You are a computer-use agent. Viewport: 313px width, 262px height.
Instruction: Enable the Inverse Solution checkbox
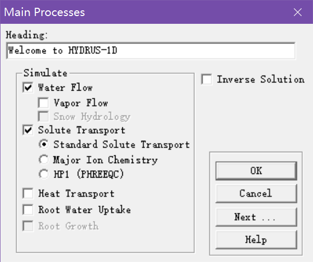[207, 80]
